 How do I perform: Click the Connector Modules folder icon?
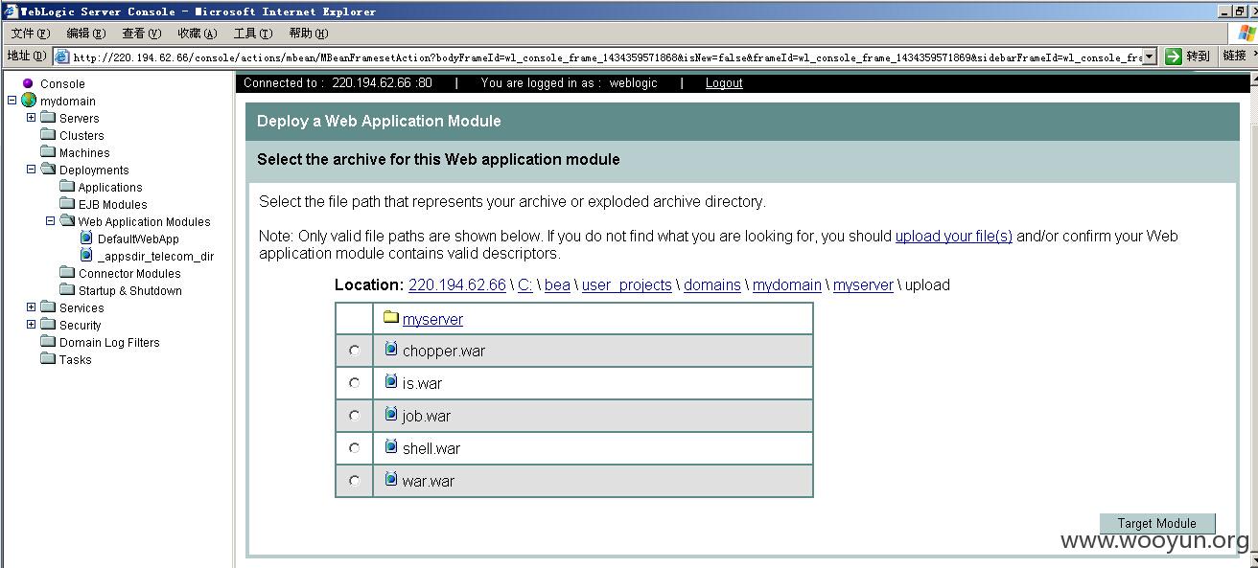[x=67, y=273]
